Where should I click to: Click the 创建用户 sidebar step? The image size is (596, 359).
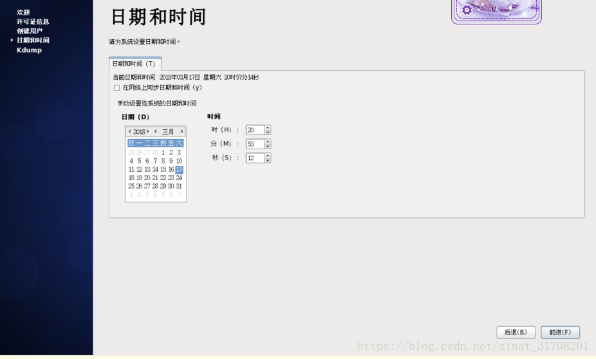click(x=30, y=31)
